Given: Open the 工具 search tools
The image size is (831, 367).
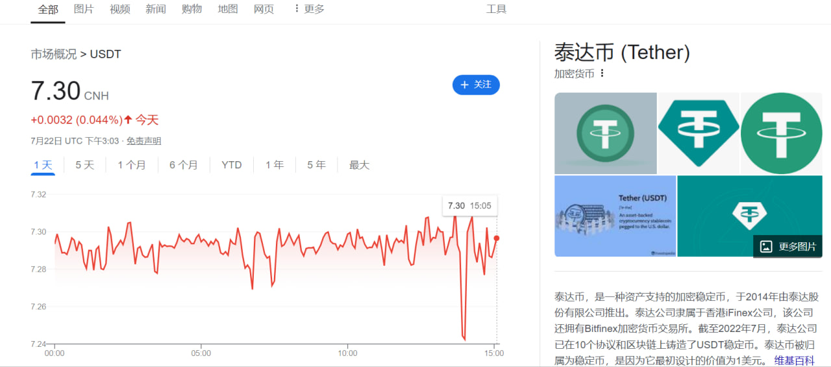Looking at the screenshot, I should pyautogui.click(x=497, y=9).
